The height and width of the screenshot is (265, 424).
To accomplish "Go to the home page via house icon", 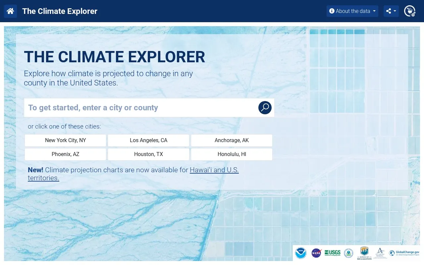I will pos(10,11).
